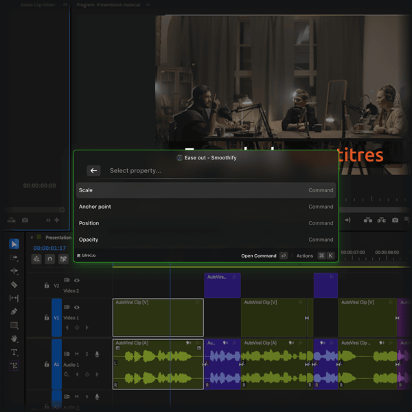This screenshot has width=412, height=412.
Task: Activate the Type tool
Action: pos(14,352)
